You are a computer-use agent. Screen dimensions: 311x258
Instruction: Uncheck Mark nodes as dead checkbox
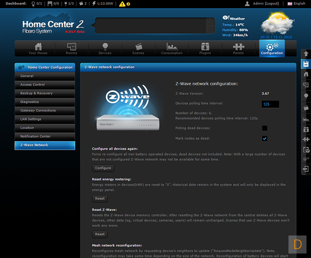[x=265, y=139]
